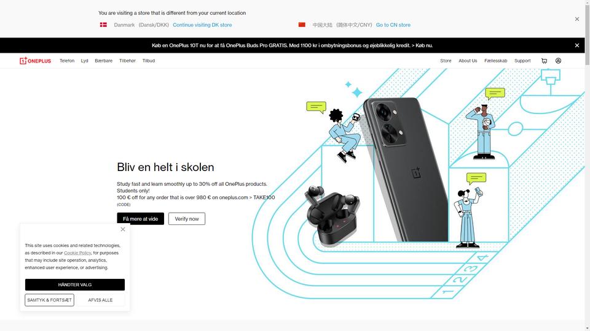Click the Verify now button
Screen dimensions: 590x331
(187, 219)
